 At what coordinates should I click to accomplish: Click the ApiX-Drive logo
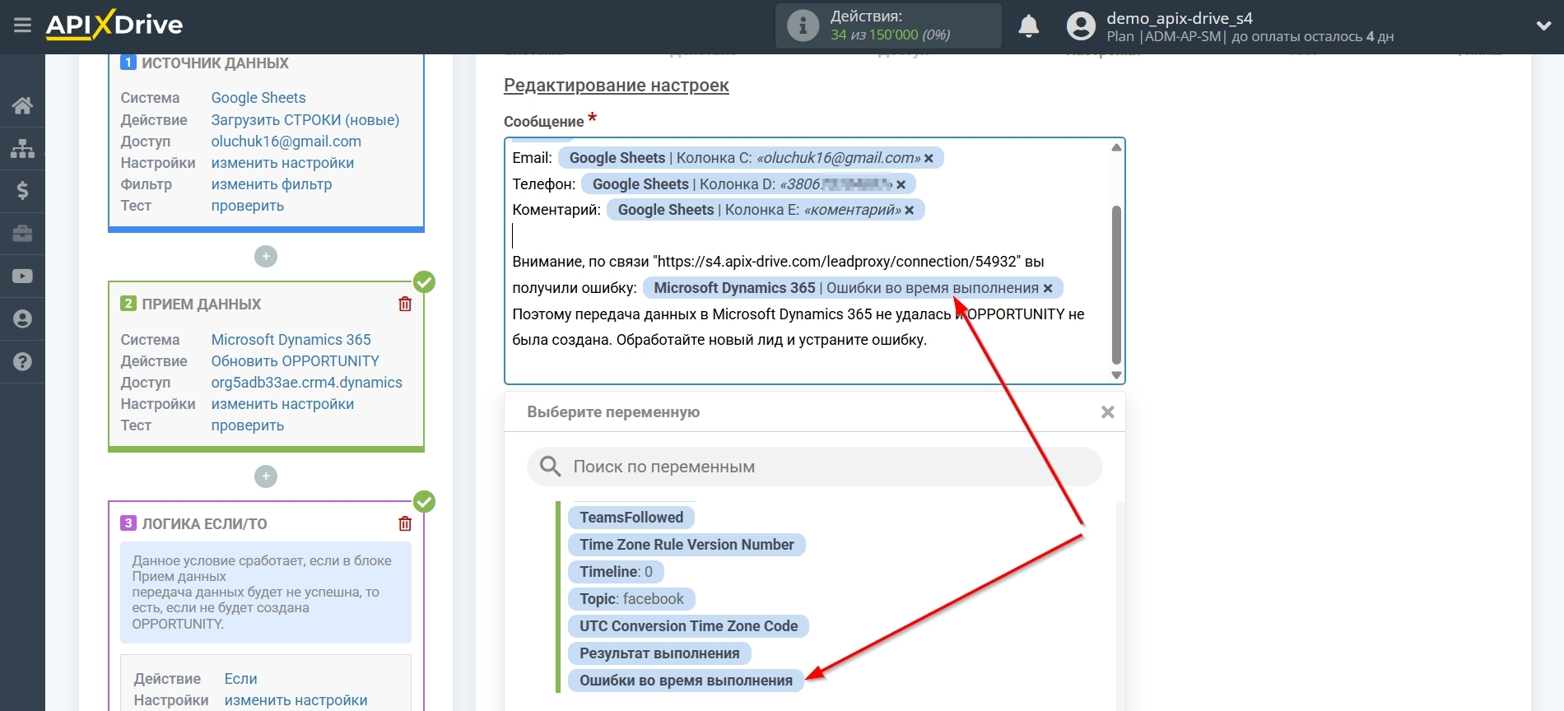coord(114,25)
